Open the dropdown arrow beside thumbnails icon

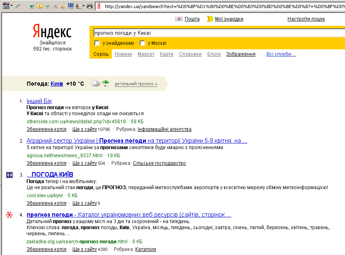[x=11, y=6]
